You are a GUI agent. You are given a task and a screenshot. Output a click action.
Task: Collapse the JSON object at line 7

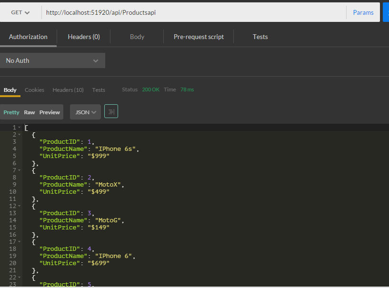pos(20,170)
